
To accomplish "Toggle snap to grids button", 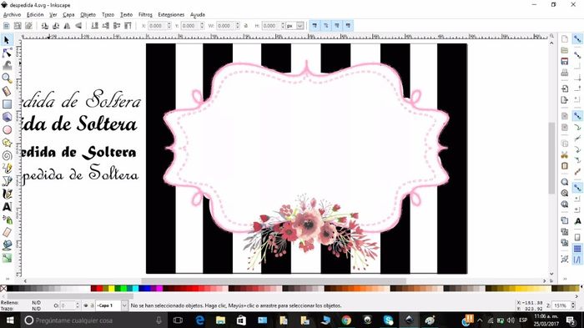I will coord(577,249).
